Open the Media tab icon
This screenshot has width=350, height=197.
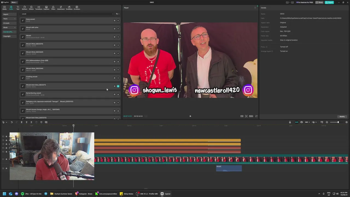click(x=4, y=8)
